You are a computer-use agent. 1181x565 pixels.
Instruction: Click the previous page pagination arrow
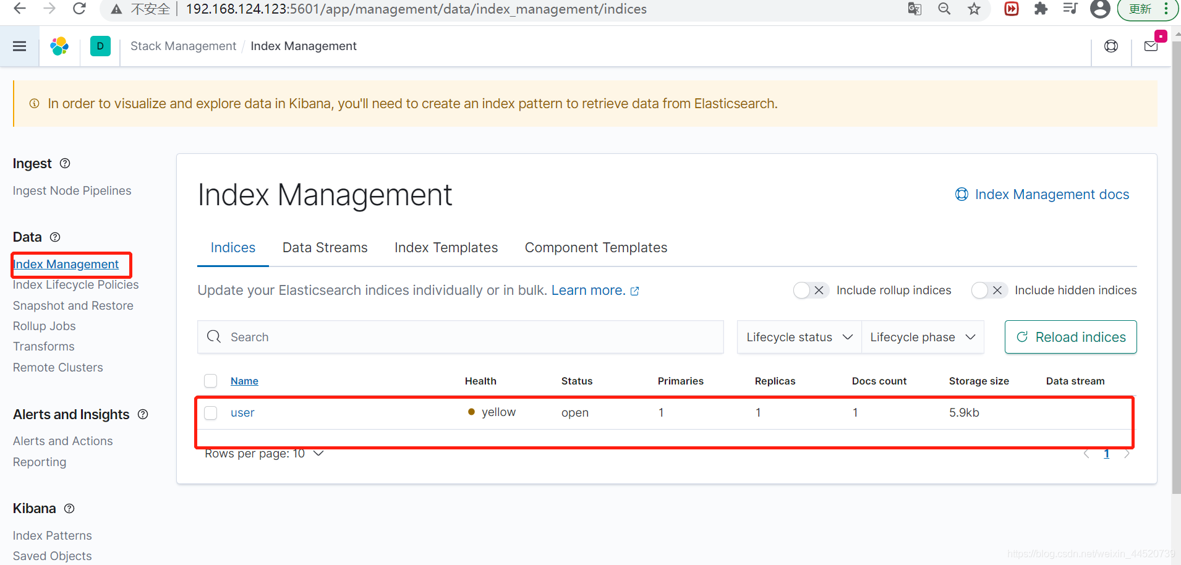point(1086,454)
